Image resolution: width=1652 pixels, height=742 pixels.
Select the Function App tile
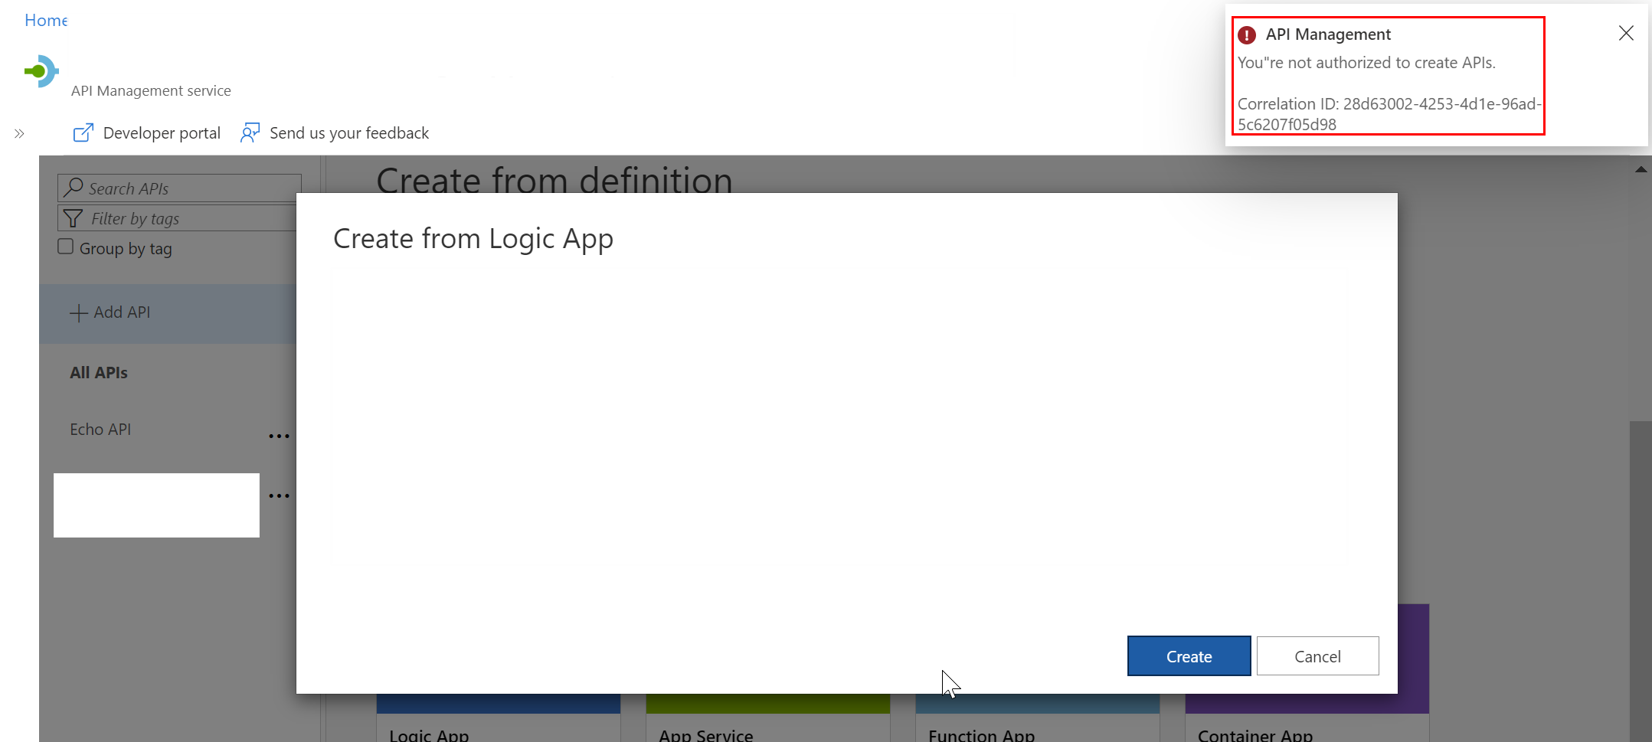(x=1038, y=717)
